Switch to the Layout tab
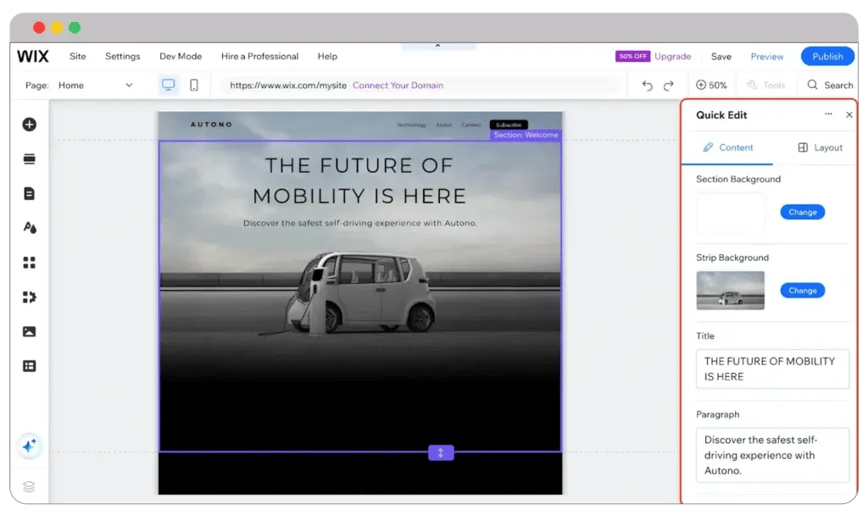Screen dimensions: 868x515 tap(820, 147)
